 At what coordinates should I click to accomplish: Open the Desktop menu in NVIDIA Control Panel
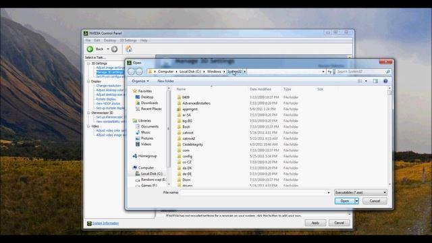point(110,40)
